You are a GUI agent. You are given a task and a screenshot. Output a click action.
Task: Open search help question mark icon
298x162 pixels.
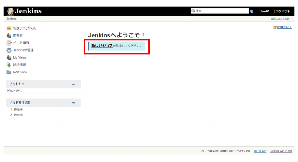click(x=252, y=11)
